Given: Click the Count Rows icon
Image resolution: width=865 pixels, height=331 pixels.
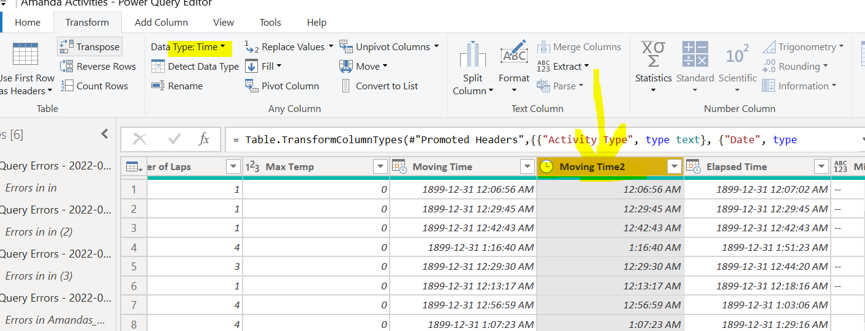Looking at the screenshot, I should (x=67, y=86).
